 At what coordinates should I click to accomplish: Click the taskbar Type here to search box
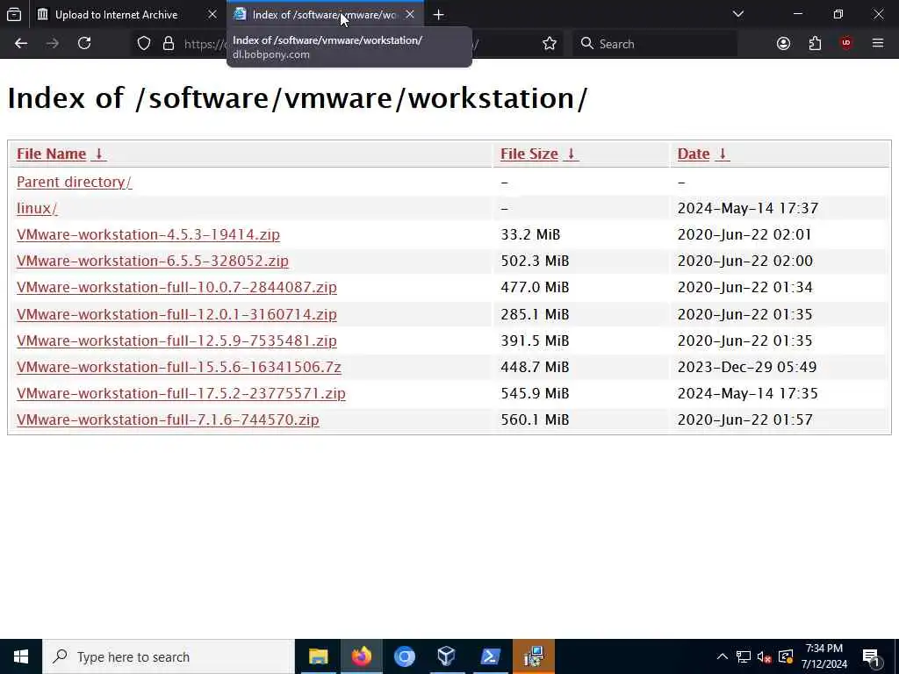[169, 656]
